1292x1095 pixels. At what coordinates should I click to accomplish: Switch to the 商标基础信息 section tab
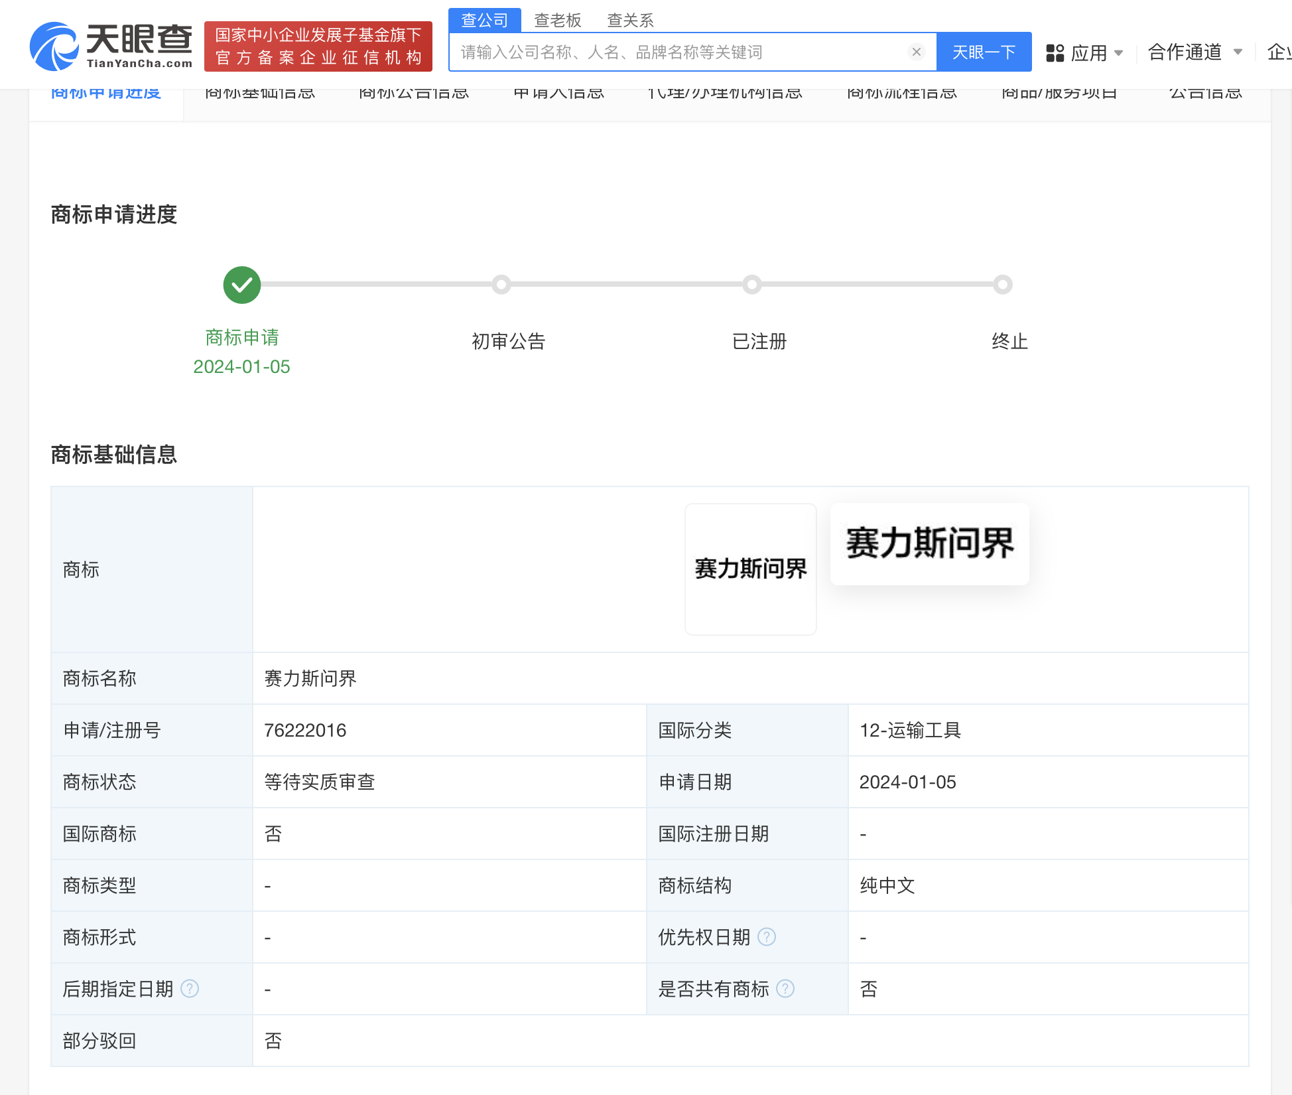pos(260,94)
